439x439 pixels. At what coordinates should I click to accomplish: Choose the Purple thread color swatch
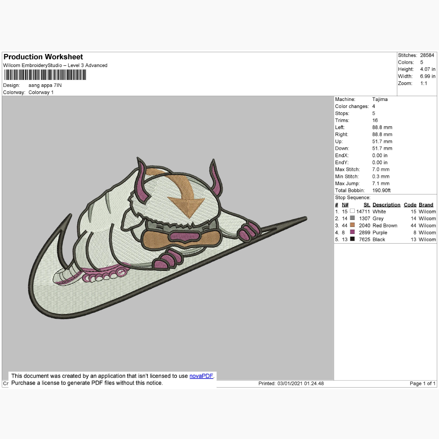click(352, 232)
